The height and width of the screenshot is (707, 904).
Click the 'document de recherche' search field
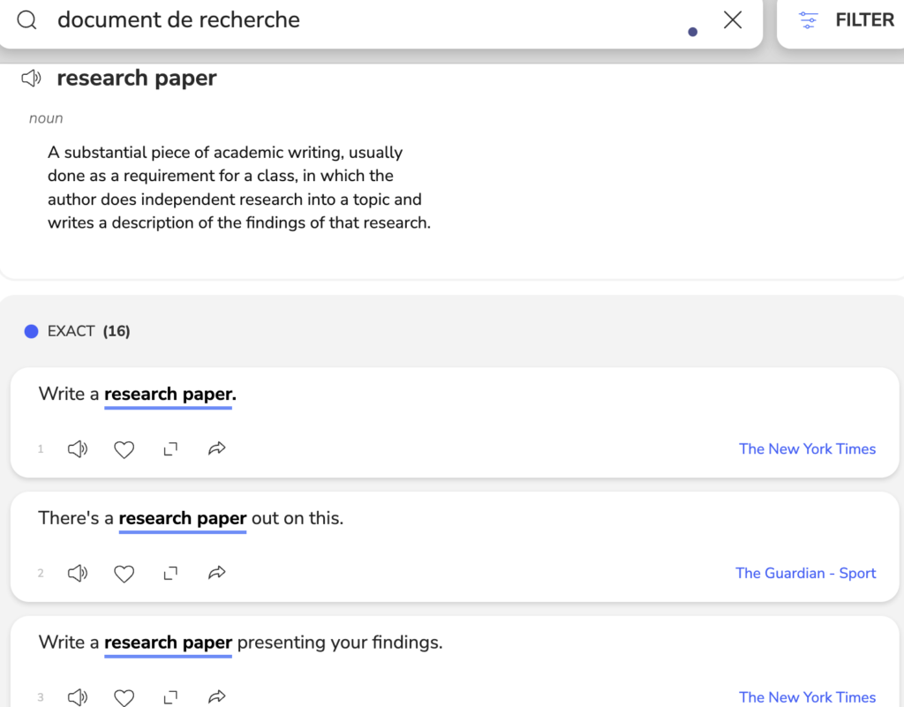tap(353, 20)
